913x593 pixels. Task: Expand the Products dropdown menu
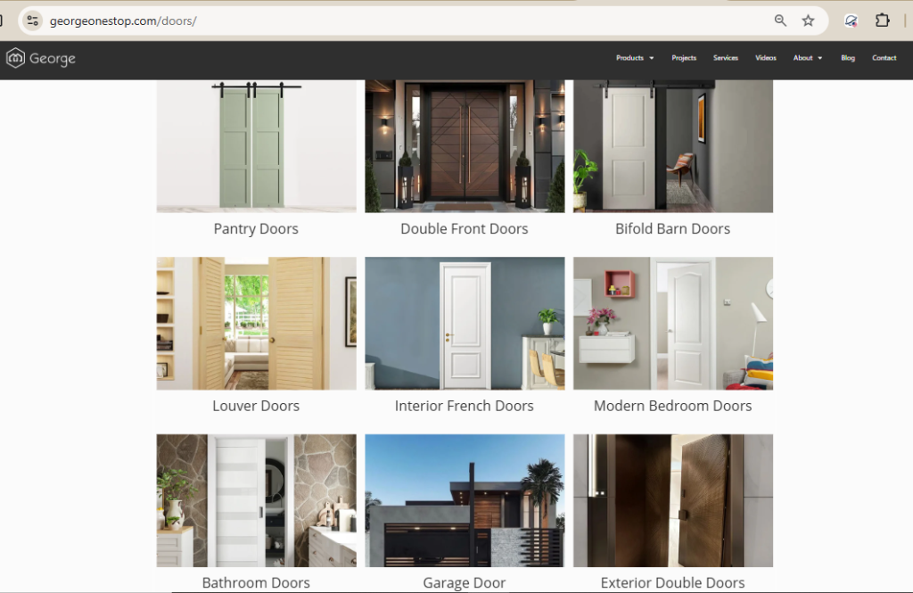point(635,58)
